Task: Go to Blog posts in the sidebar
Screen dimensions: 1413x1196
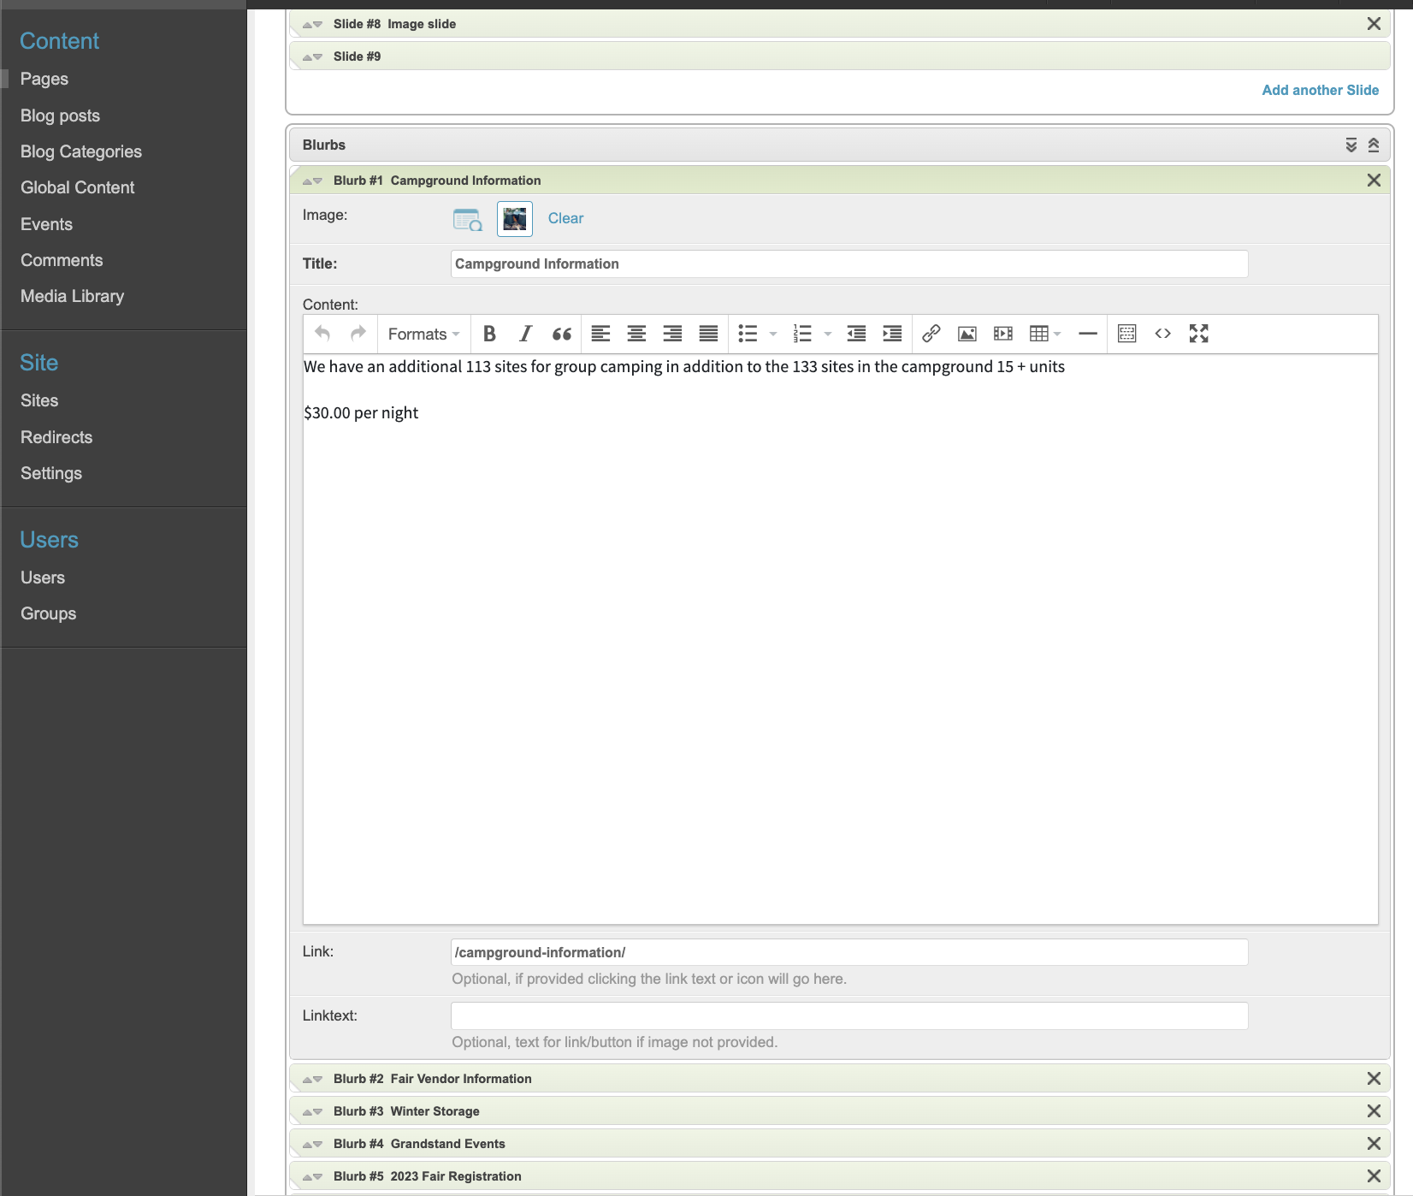Action: coord(60,115)
